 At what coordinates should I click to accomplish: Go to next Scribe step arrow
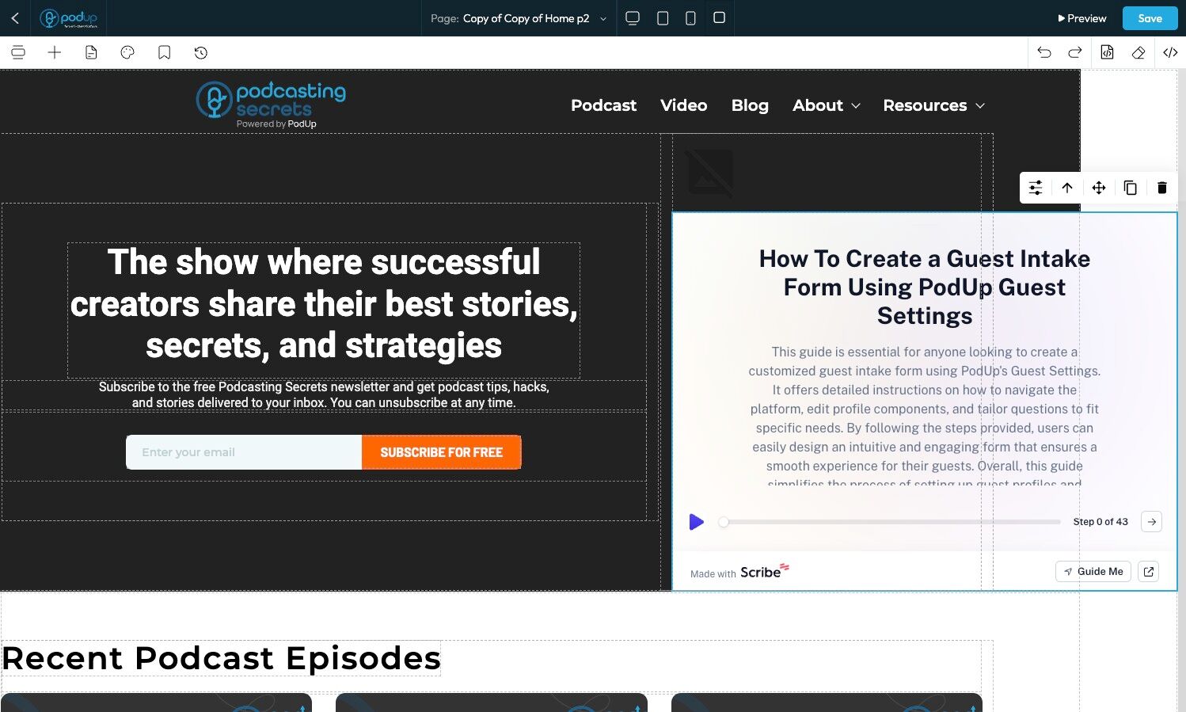tap(1152, 522)
